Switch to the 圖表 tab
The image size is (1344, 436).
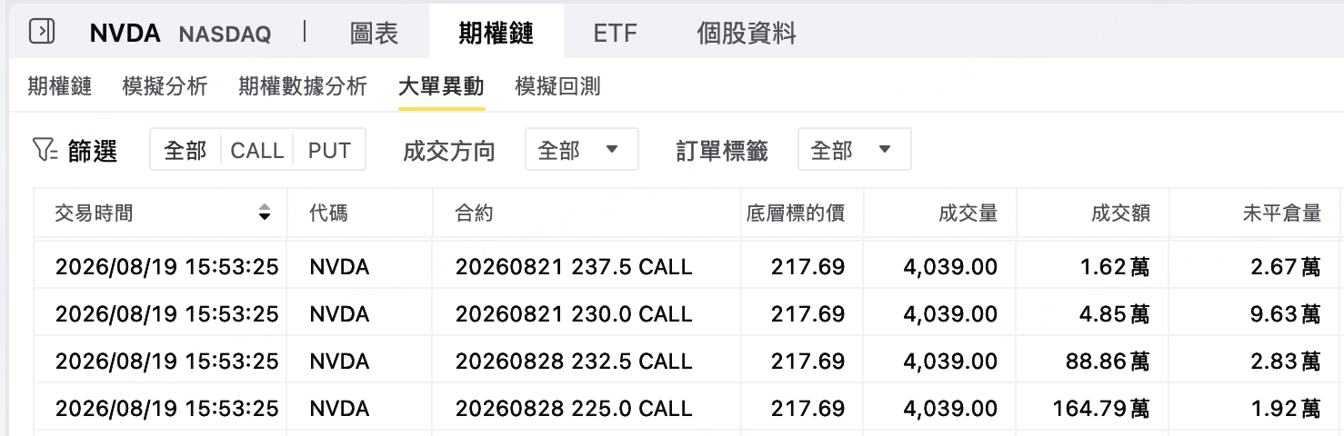(x=374, y=34)
